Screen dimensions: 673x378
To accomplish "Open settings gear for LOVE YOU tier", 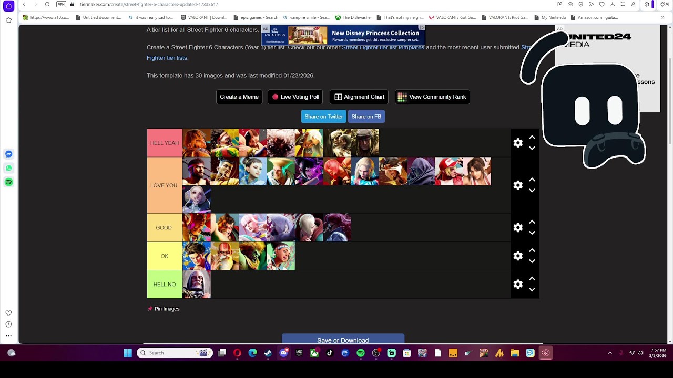I will [518, 185].
